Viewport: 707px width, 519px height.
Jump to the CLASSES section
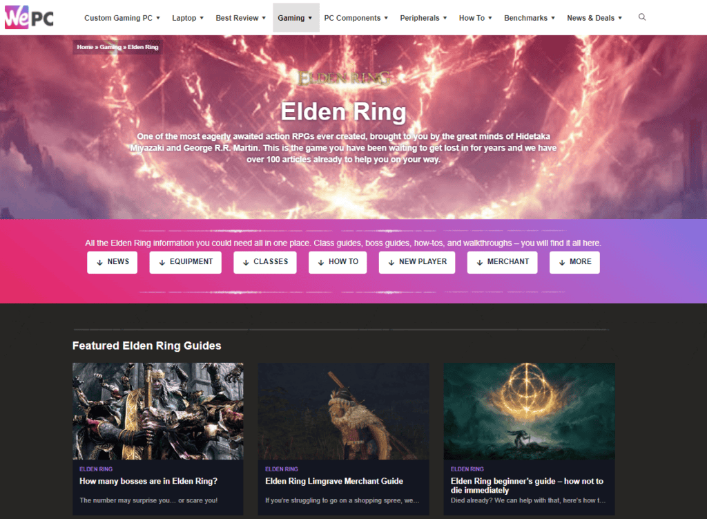[x=265, y=262]
